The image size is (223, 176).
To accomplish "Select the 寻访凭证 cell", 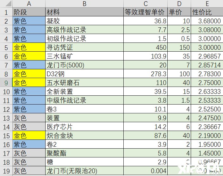I will 84,47.
